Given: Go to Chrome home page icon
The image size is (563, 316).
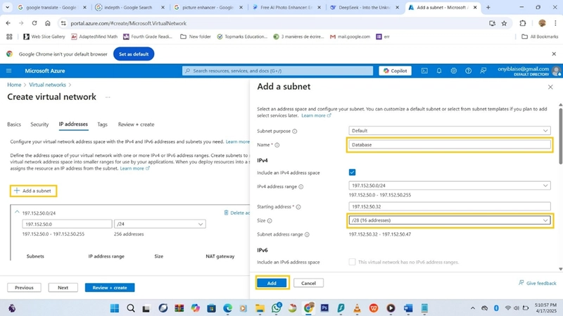Looking at the screenshot, I should coord(48,23).
